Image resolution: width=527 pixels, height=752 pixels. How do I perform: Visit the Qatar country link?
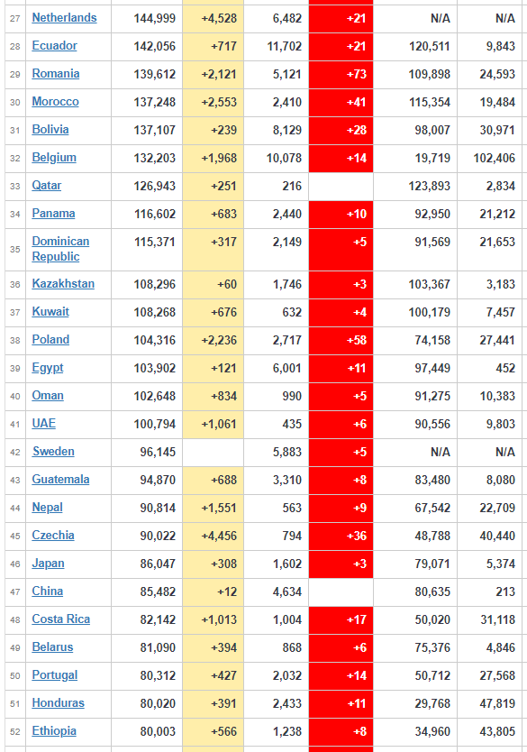[47, 185]
